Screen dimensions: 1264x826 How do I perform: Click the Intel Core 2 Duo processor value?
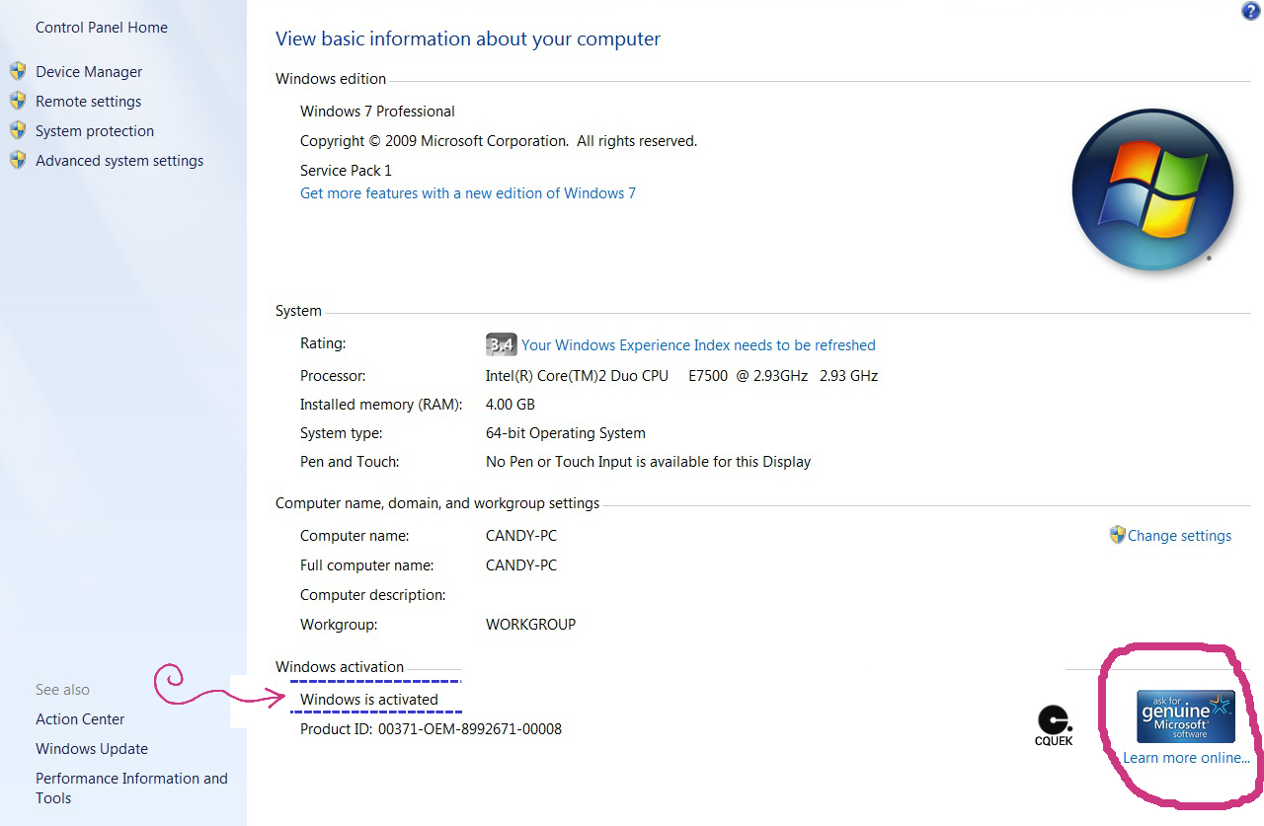pos(681,376)
